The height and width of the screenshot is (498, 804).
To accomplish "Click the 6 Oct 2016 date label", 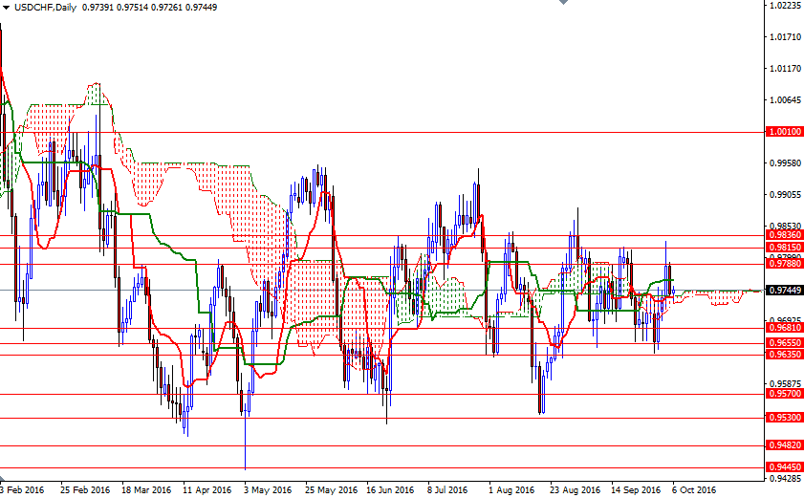I will [694, 489].
